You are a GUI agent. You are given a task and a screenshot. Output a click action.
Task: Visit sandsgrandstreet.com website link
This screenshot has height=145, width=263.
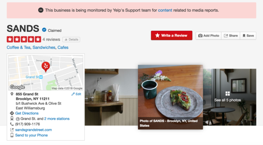click(x=34, y=130)
